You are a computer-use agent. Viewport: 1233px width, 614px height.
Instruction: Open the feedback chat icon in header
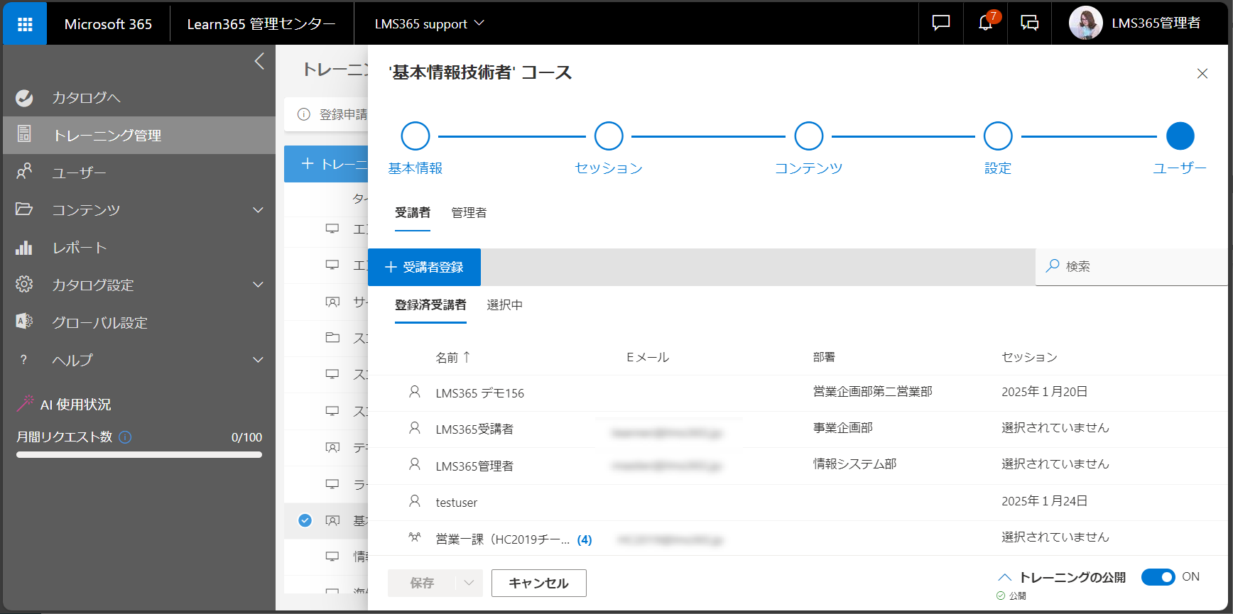pyautogui.click(x=940, y=23)
